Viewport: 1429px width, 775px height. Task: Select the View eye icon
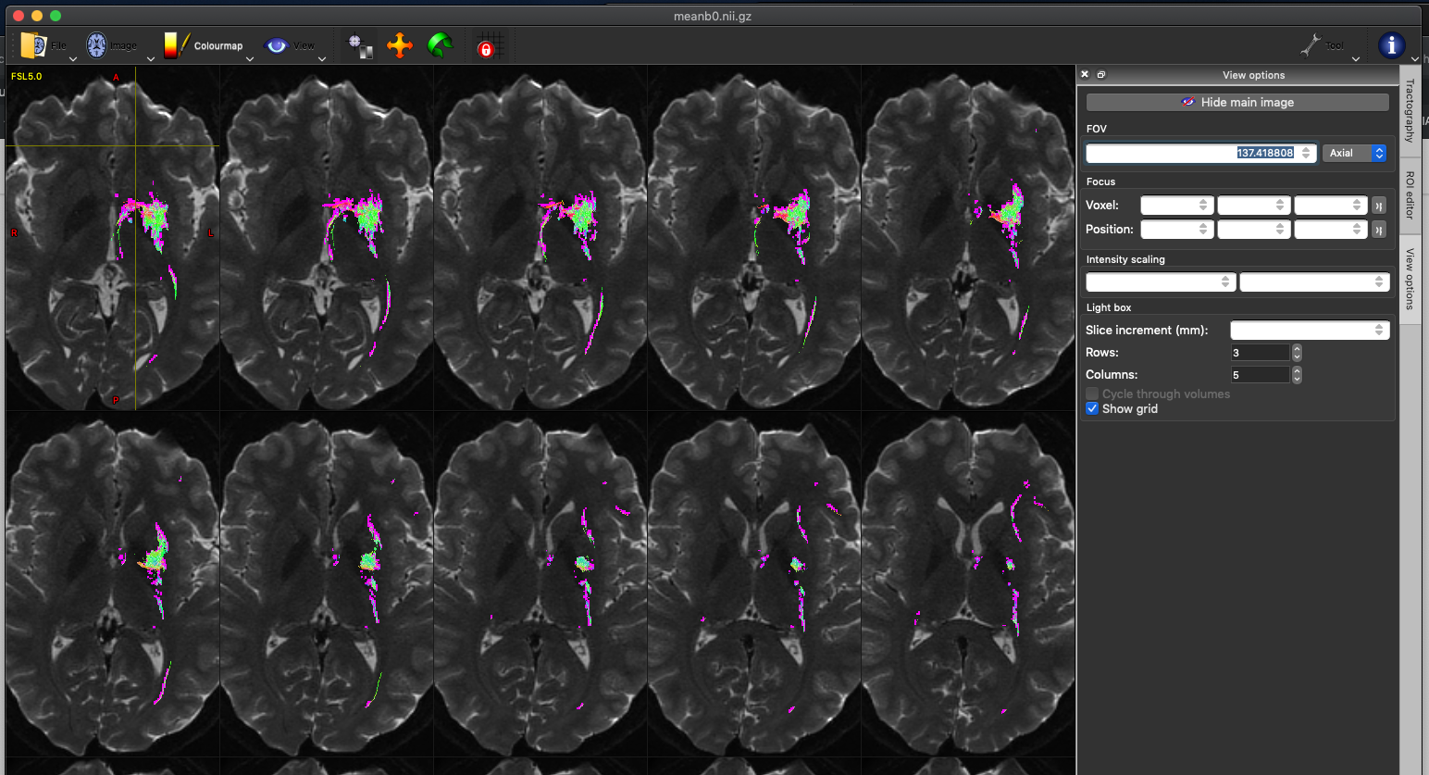[x=275, y=44]
